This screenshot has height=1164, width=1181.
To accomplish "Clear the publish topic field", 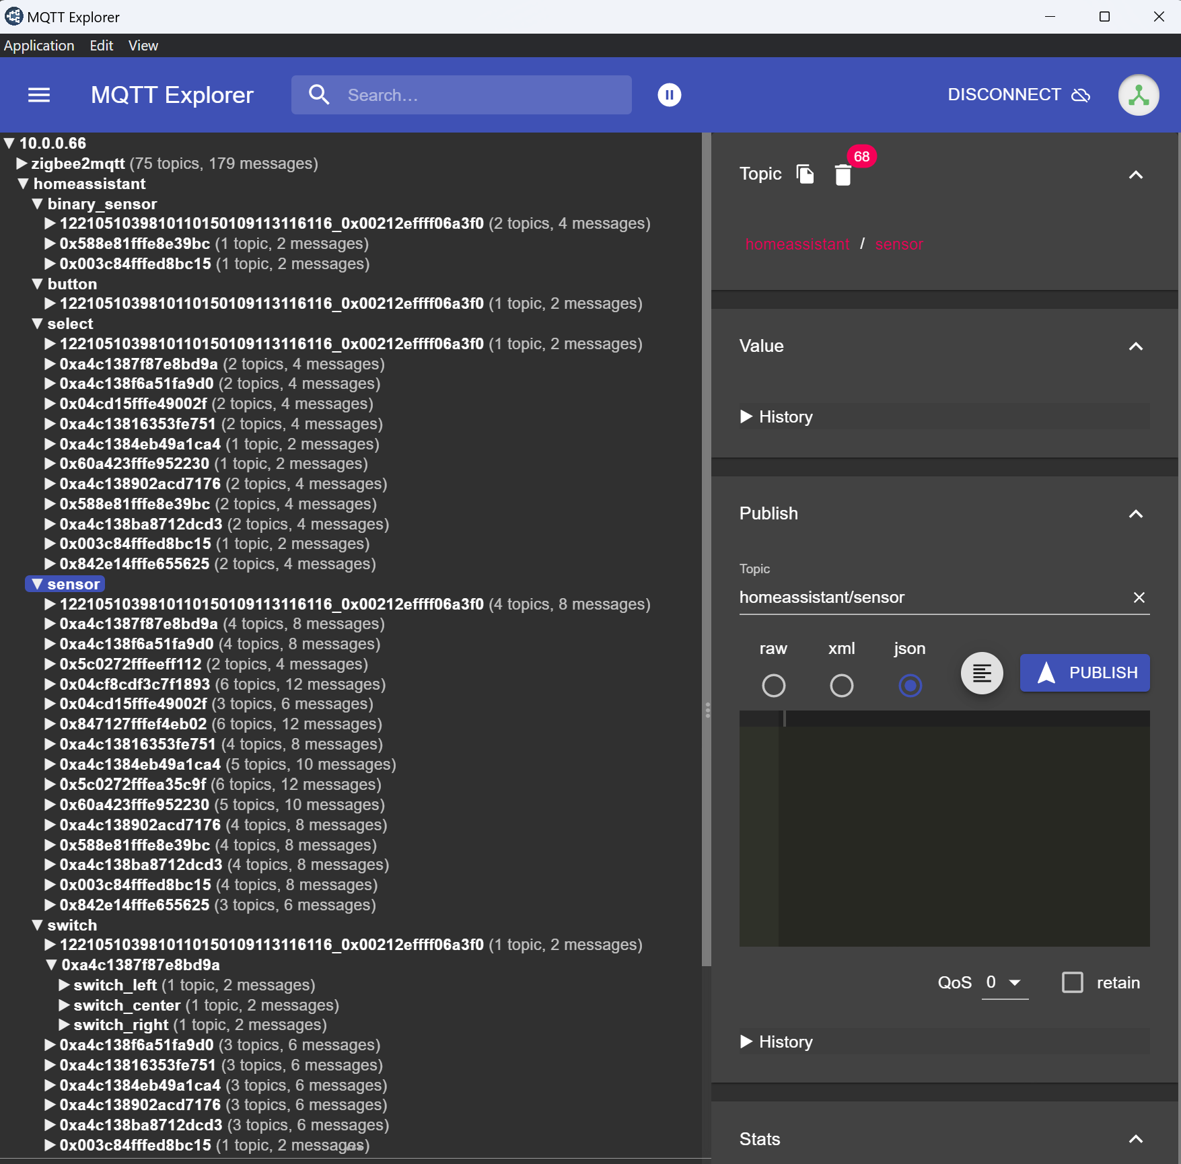I will (x=1139, y=597).
